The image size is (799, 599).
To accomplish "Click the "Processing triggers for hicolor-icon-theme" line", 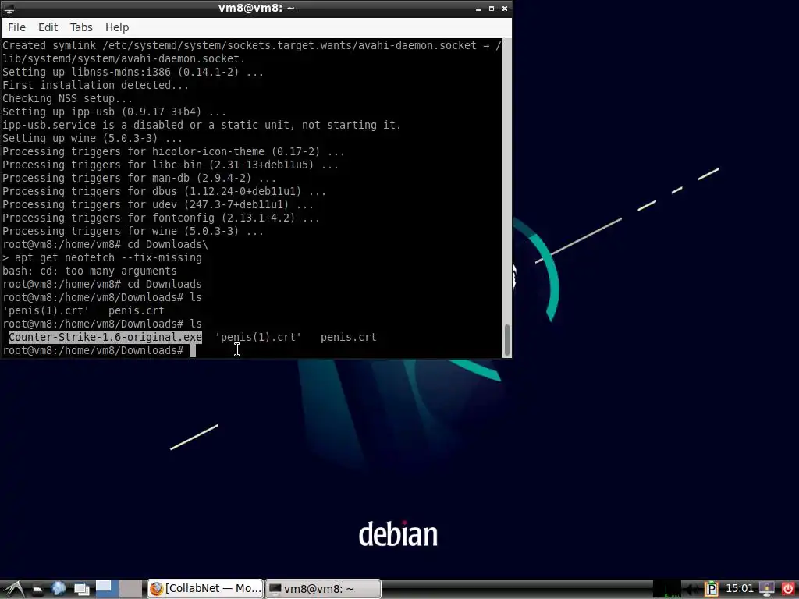I will click(174, 152).
